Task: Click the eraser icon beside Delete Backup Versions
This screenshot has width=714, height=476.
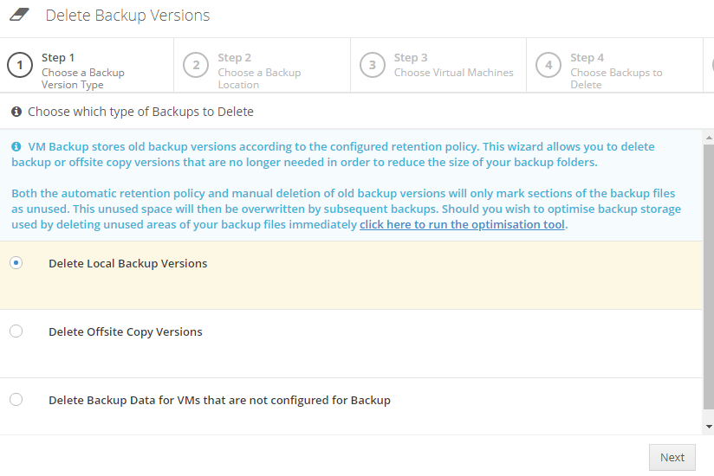Action: [20, 15]
